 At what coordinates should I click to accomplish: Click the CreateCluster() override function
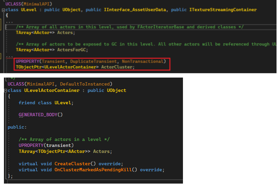[71, 164]
